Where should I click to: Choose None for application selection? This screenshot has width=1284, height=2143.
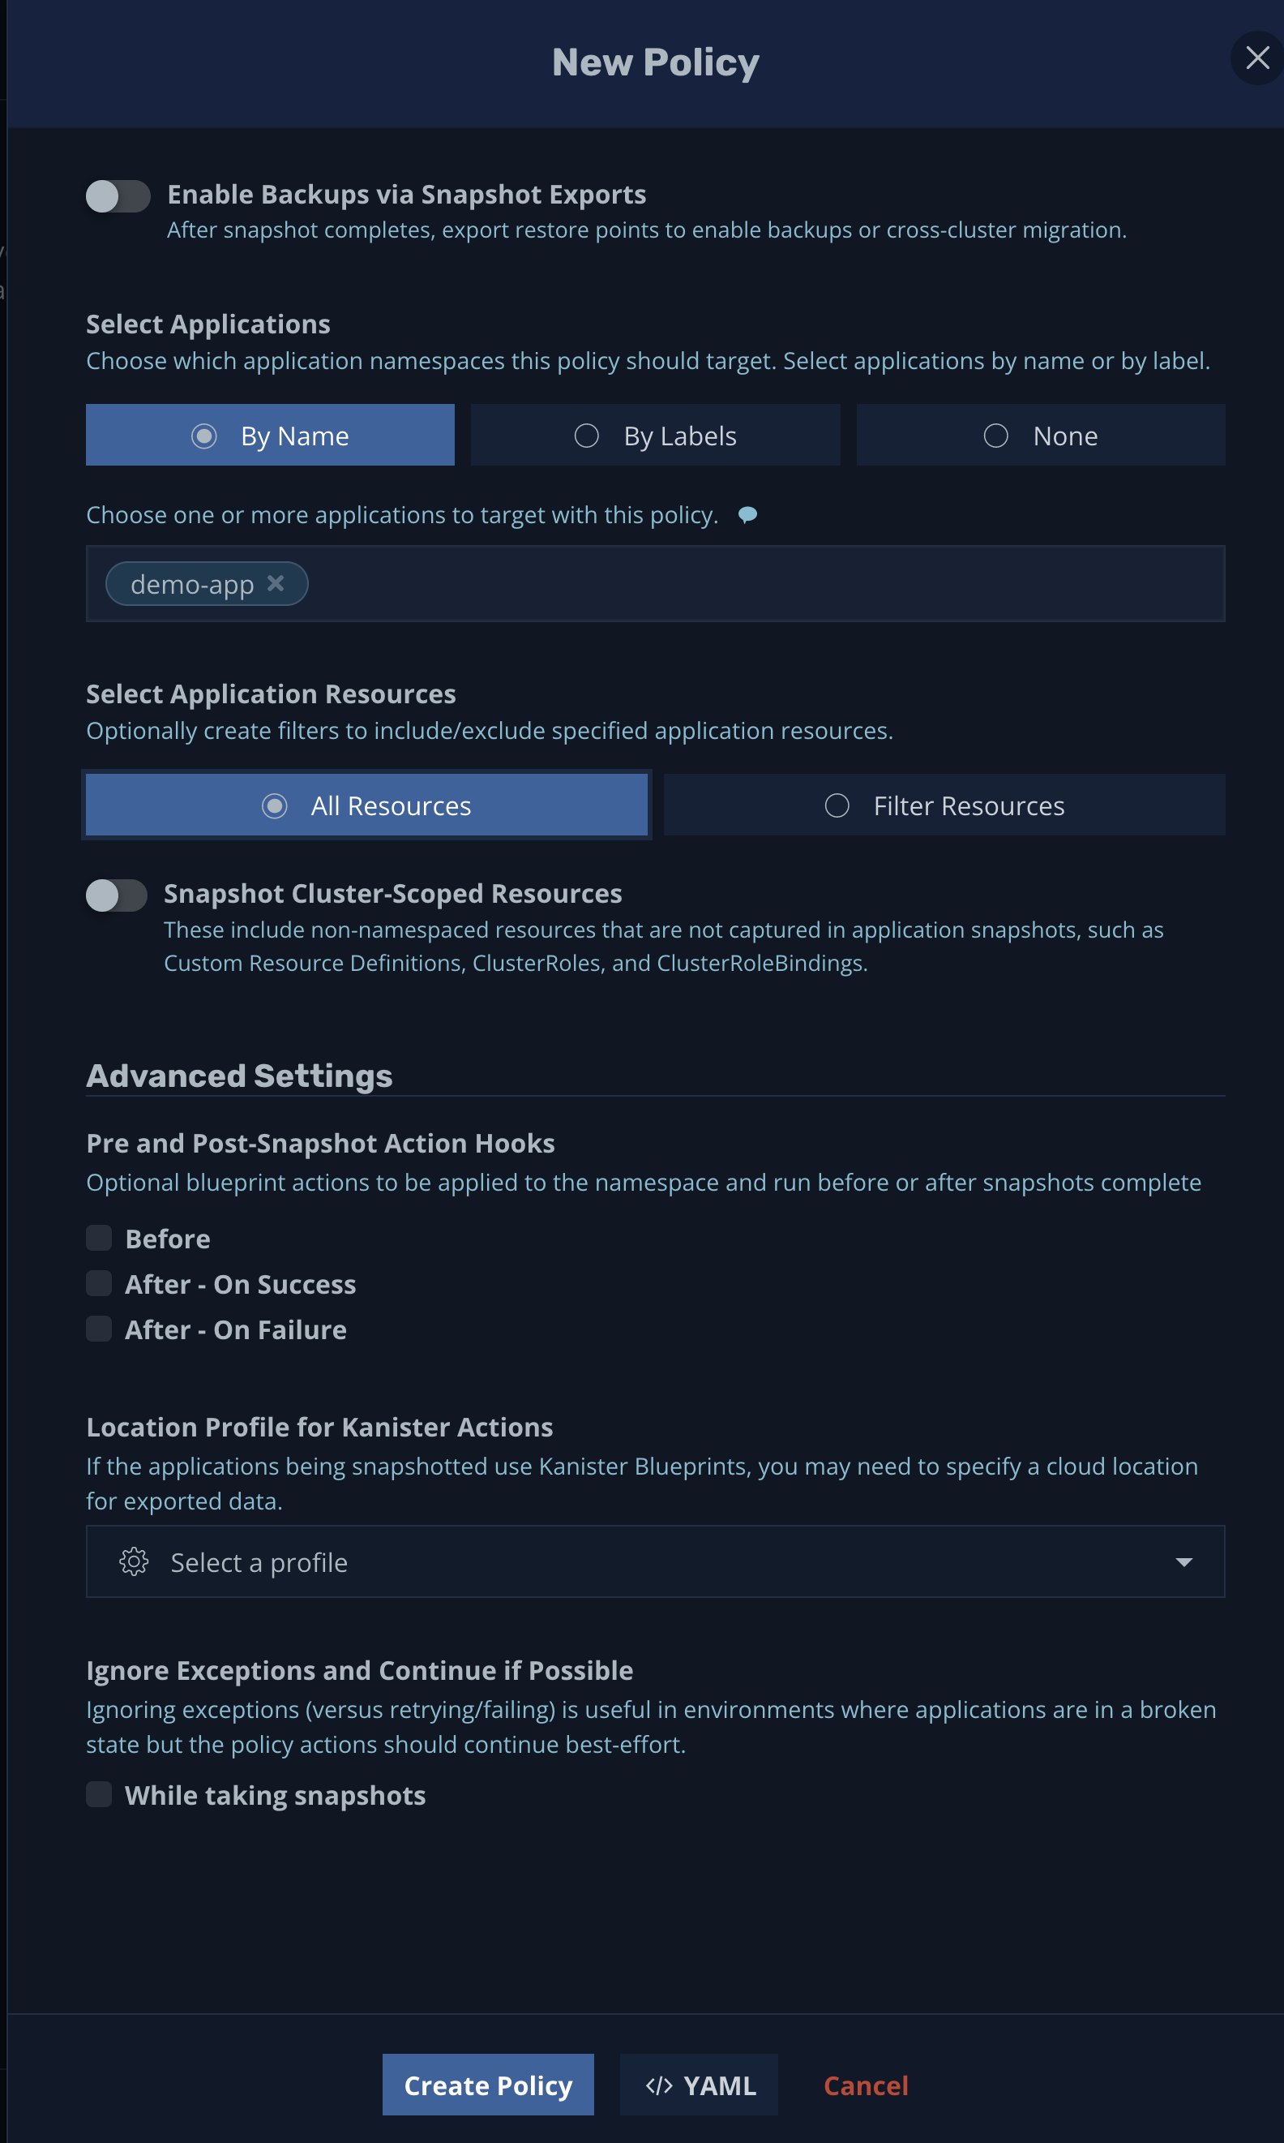tap(1040, 436)
